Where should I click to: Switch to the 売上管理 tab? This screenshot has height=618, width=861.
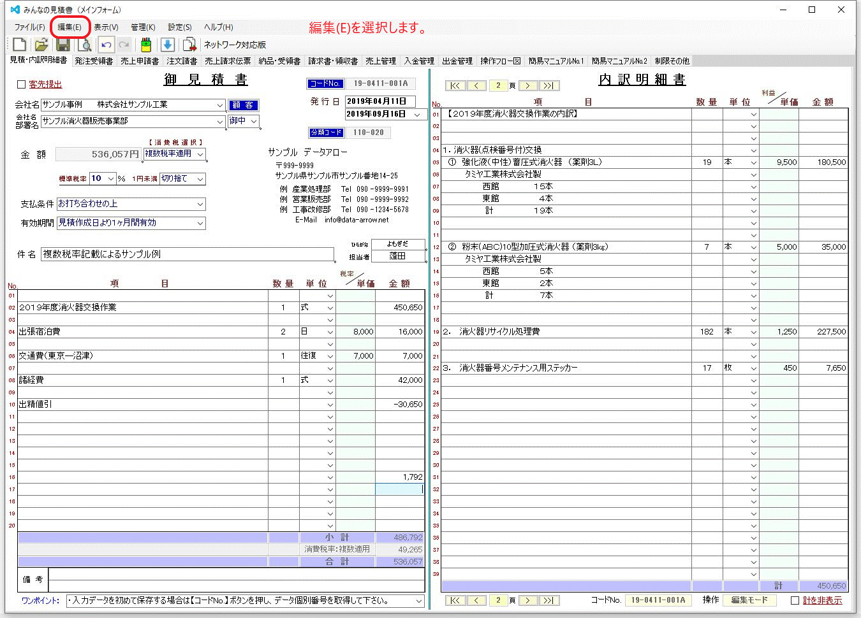pyautogui.click(x=381, y=61)
